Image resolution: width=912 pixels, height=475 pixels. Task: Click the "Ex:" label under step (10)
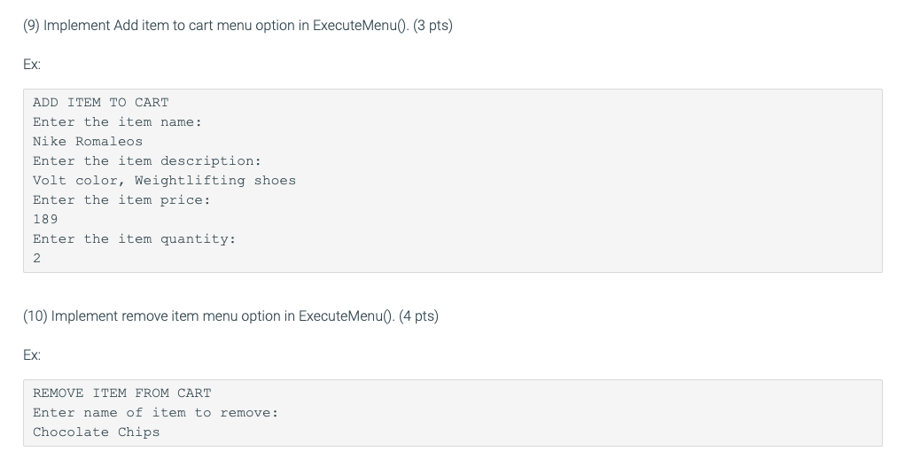pos(32,355)
